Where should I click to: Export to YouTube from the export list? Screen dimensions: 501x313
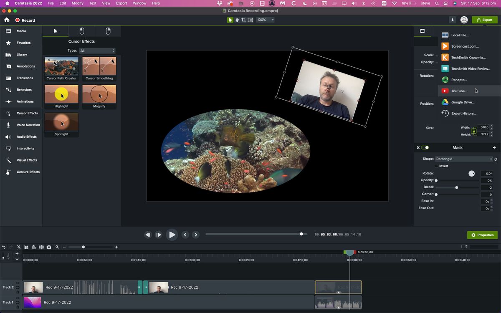click(x=459, y=91)
